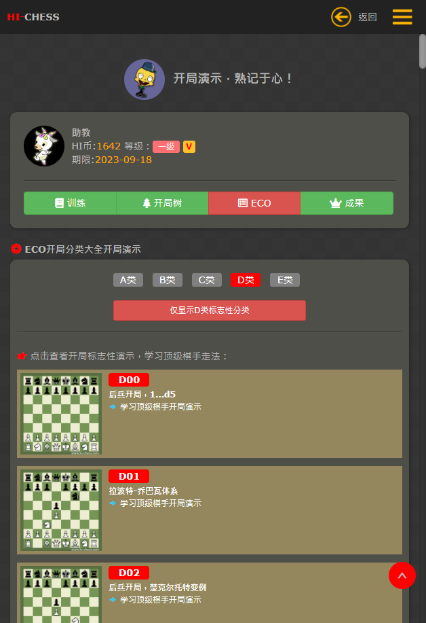426x623 pixels.
Task: Open the 开局树 tab
Action: (x=162, y=203)
